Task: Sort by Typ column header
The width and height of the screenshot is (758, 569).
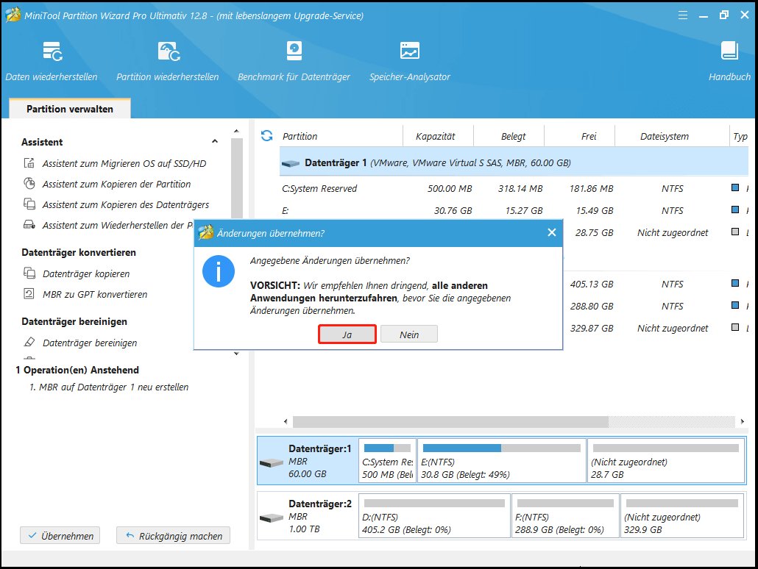Action: (740, 136)
